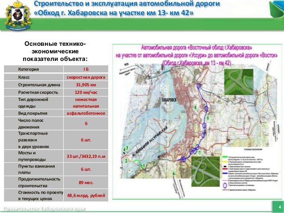Click the northernmost blue interchange circle on route
Image resolution: width=284 pixels, height=213 pixels.
coord(199,85)
